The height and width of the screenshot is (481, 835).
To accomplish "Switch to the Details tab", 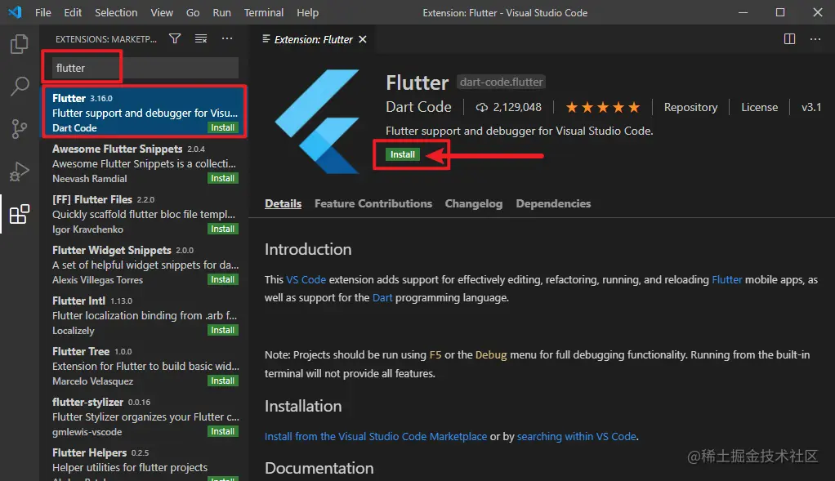I will coord(283,204).
